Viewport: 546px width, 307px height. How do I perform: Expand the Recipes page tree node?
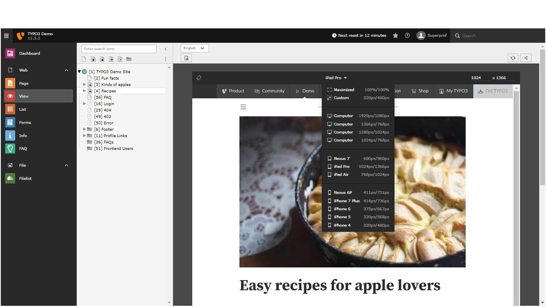84,91
